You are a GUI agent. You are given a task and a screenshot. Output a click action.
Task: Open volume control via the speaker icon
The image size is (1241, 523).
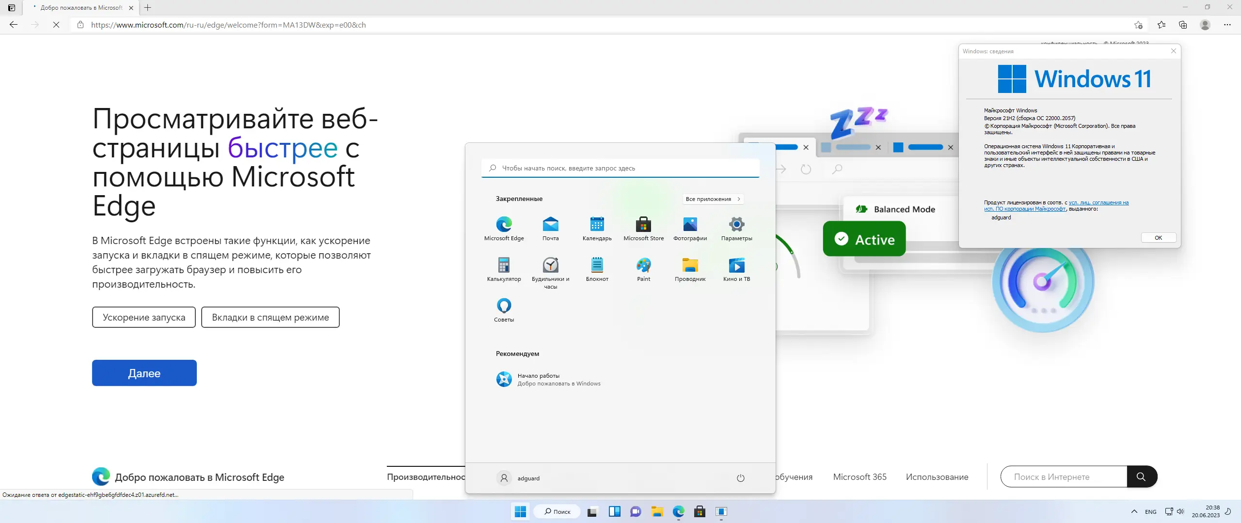1180,512
